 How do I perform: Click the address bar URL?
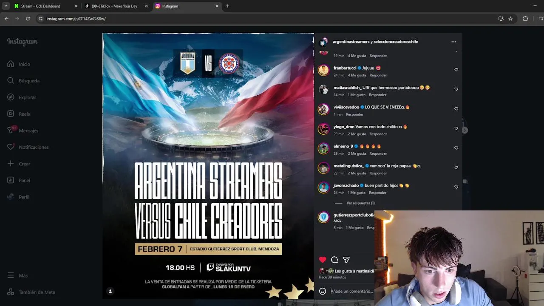[76, 19]
